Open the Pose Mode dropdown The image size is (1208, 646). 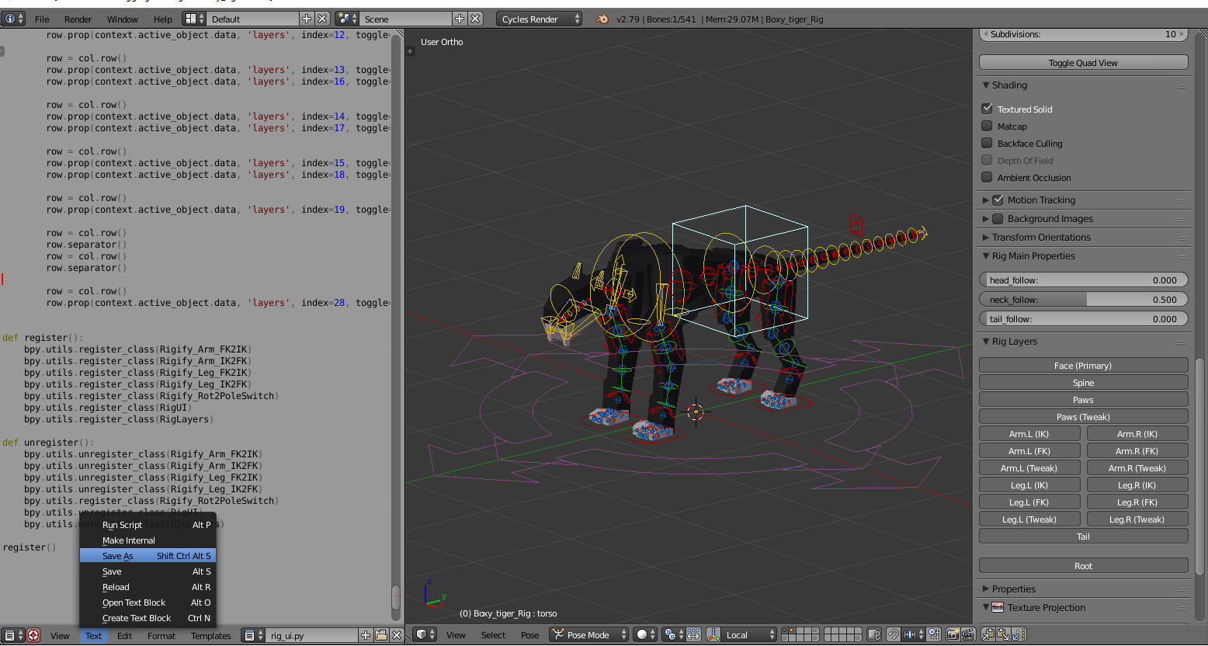point(588,634)
